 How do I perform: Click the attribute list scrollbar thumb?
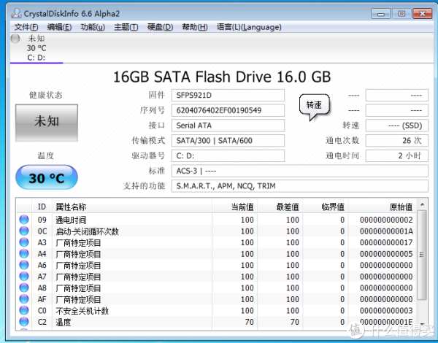(422, 255)
